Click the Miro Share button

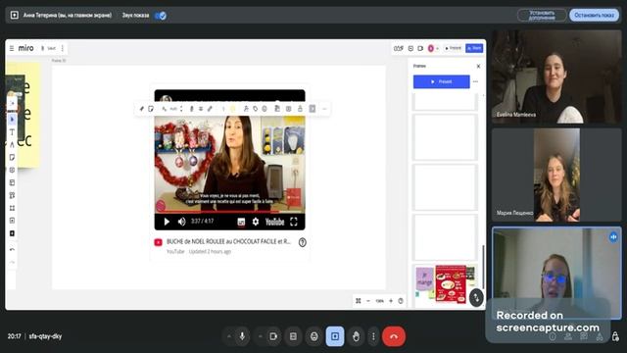[x=474, y=48]
